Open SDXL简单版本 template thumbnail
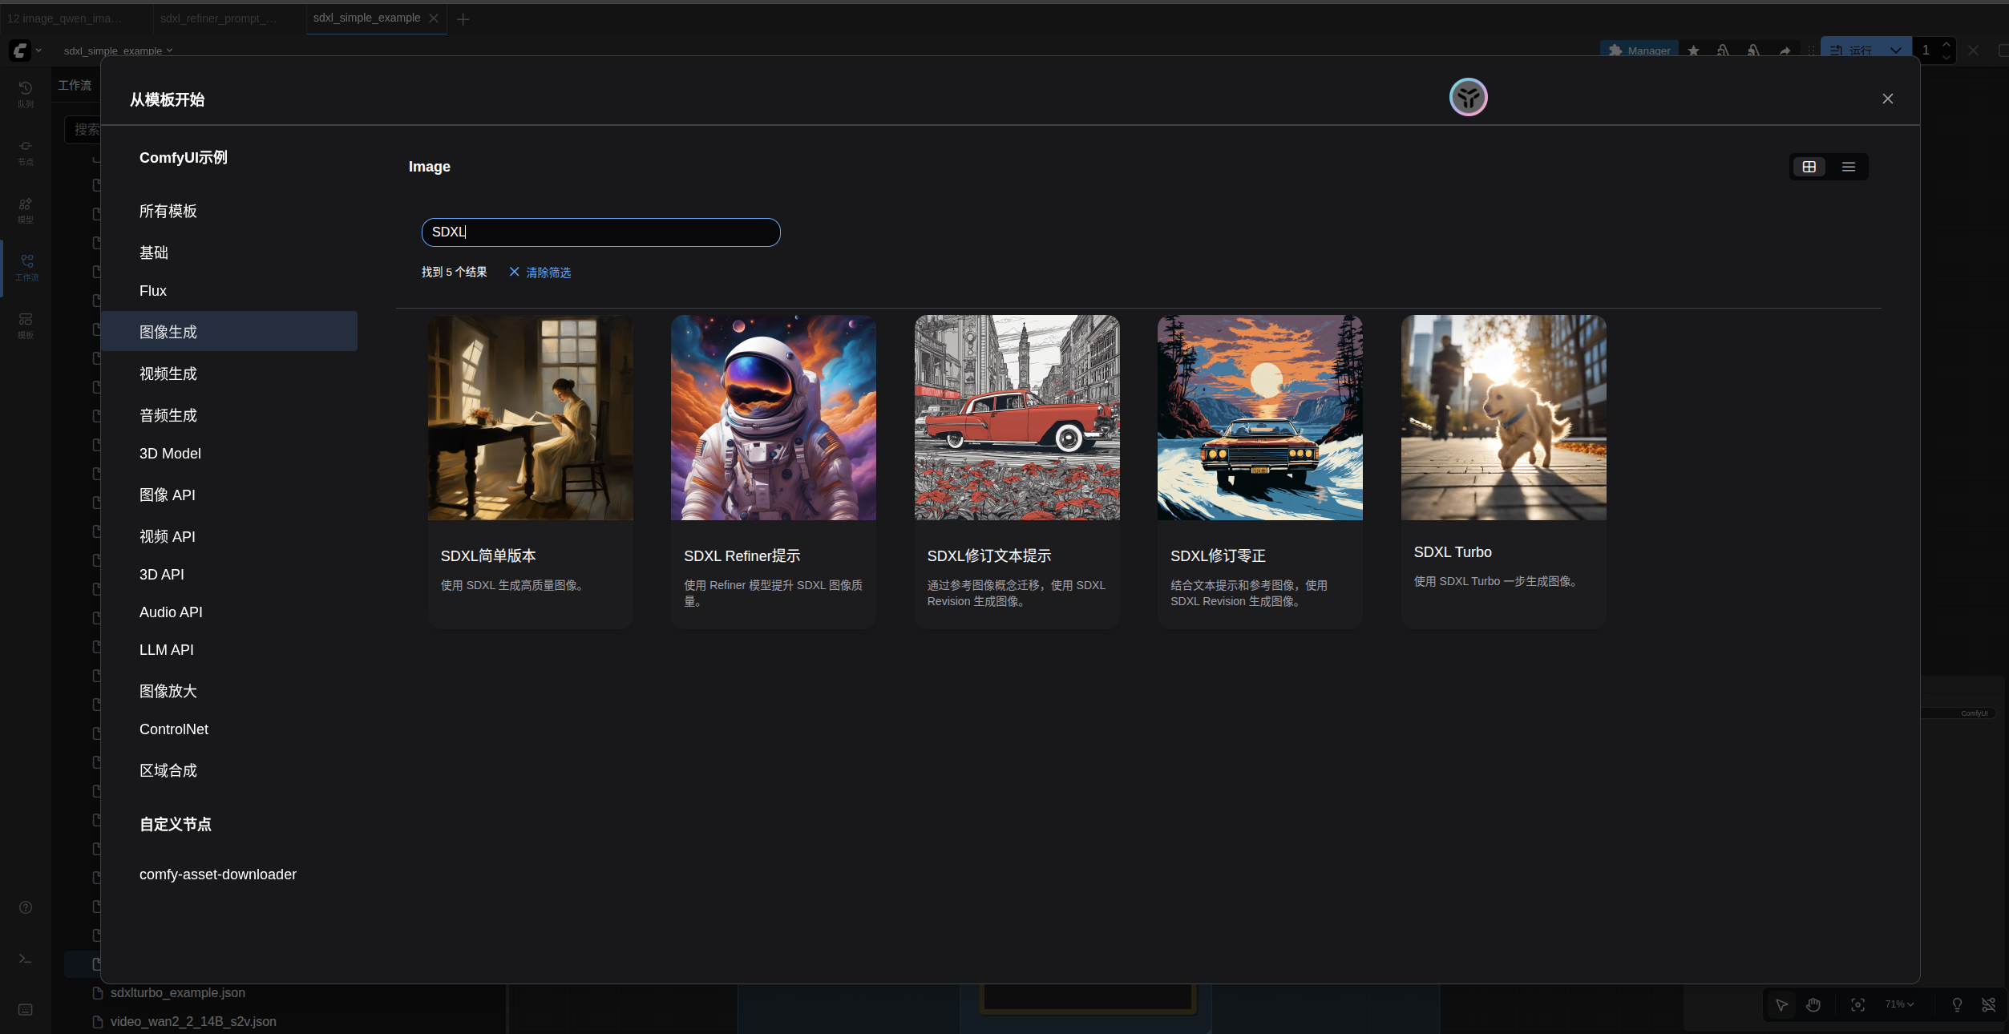Viewport: 2009px width, 1034px height. pyautogui.click(x=531, y=418)
